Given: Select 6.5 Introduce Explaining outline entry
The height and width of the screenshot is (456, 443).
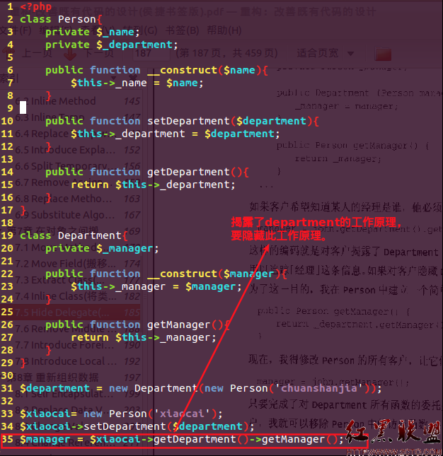Looking at the screenshot, I should pos(79,150).
